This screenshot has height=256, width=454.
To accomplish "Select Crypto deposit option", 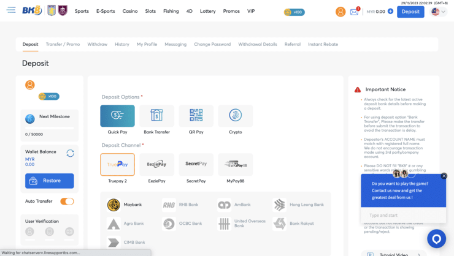I will (236, 116).
